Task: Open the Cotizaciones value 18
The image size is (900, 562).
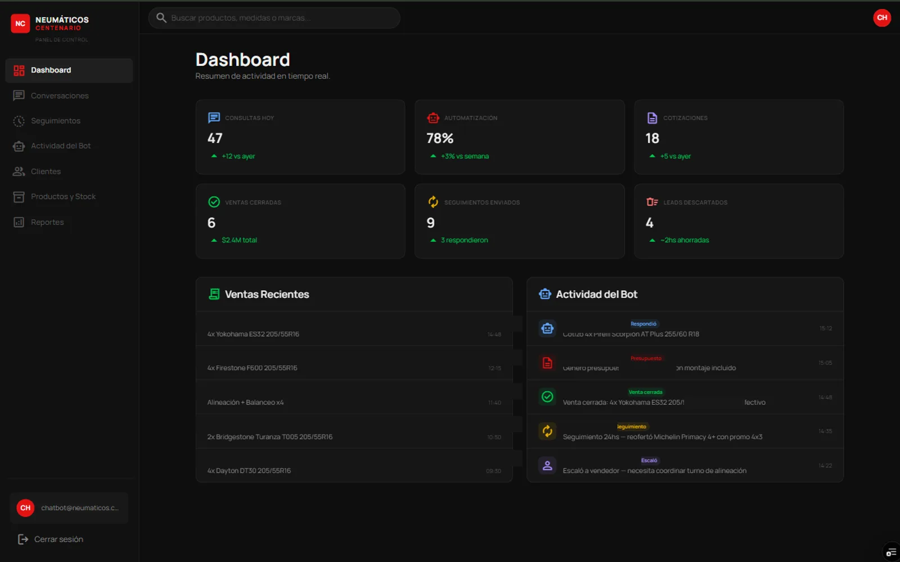Action: tap(652, 138)
